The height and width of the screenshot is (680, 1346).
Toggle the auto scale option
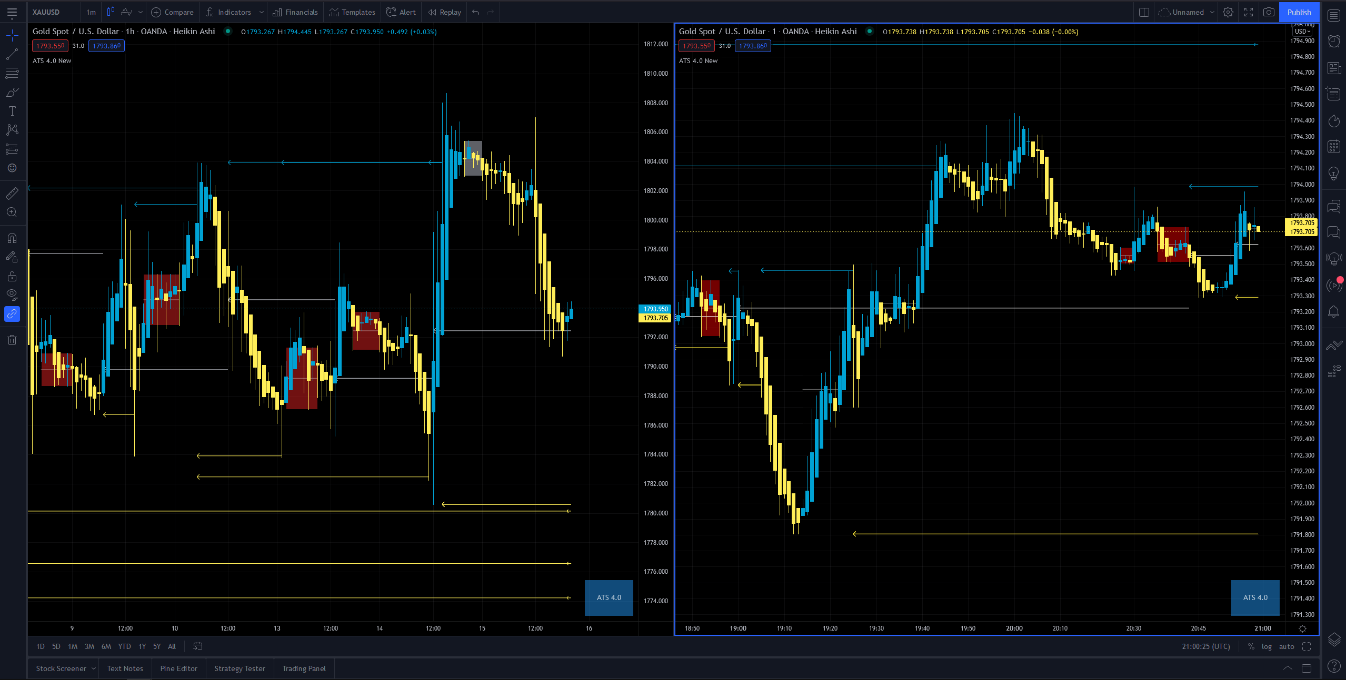click(1287, 646)
